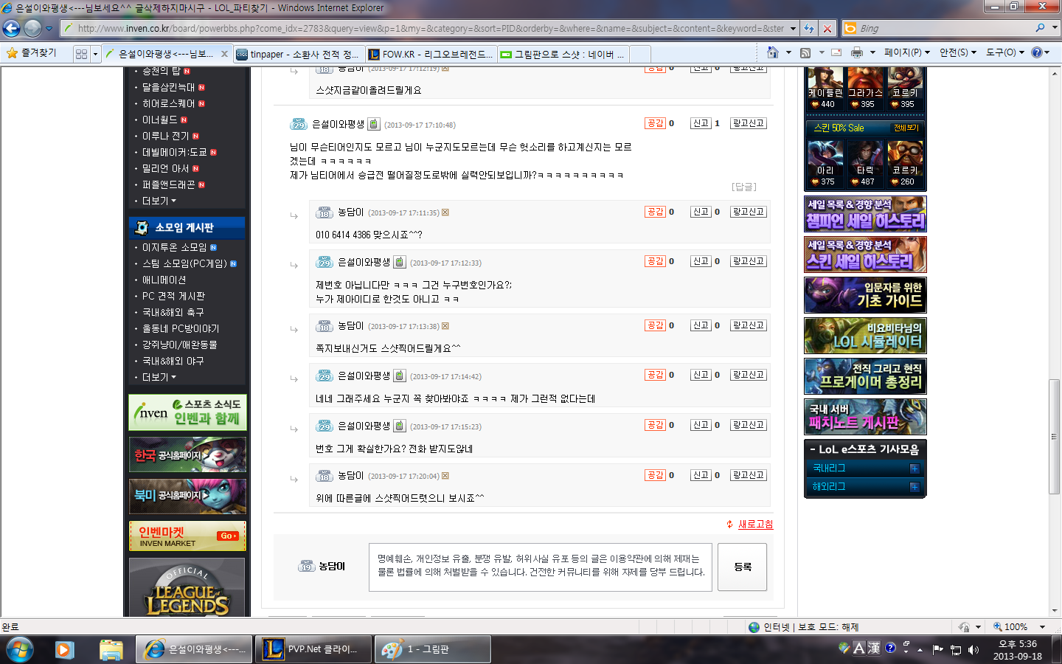Open the 페이지(P) dropdown menu
This screenshot has width=1062, height=664.
[x=907, y=52]
